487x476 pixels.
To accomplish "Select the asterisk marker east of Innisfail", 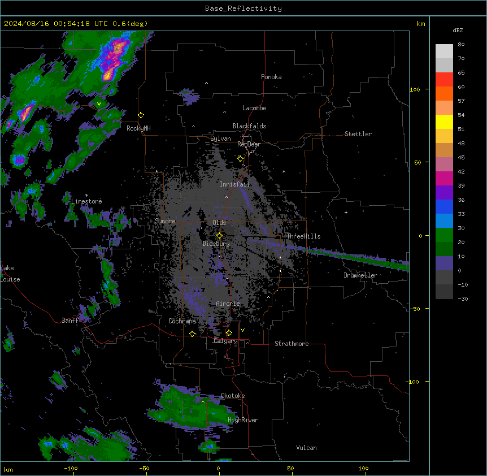I will click(x=284, y=171).
